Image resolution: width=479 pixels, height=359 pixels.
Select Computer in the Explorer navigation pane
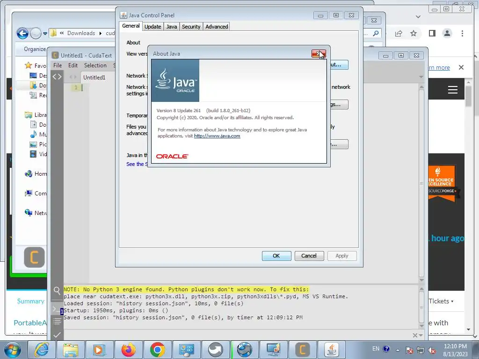36,193
